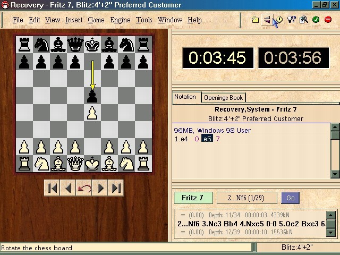Select move 1.e4 in the notation
The height and width of the screenshot is (255, 340).
(181, 139)
